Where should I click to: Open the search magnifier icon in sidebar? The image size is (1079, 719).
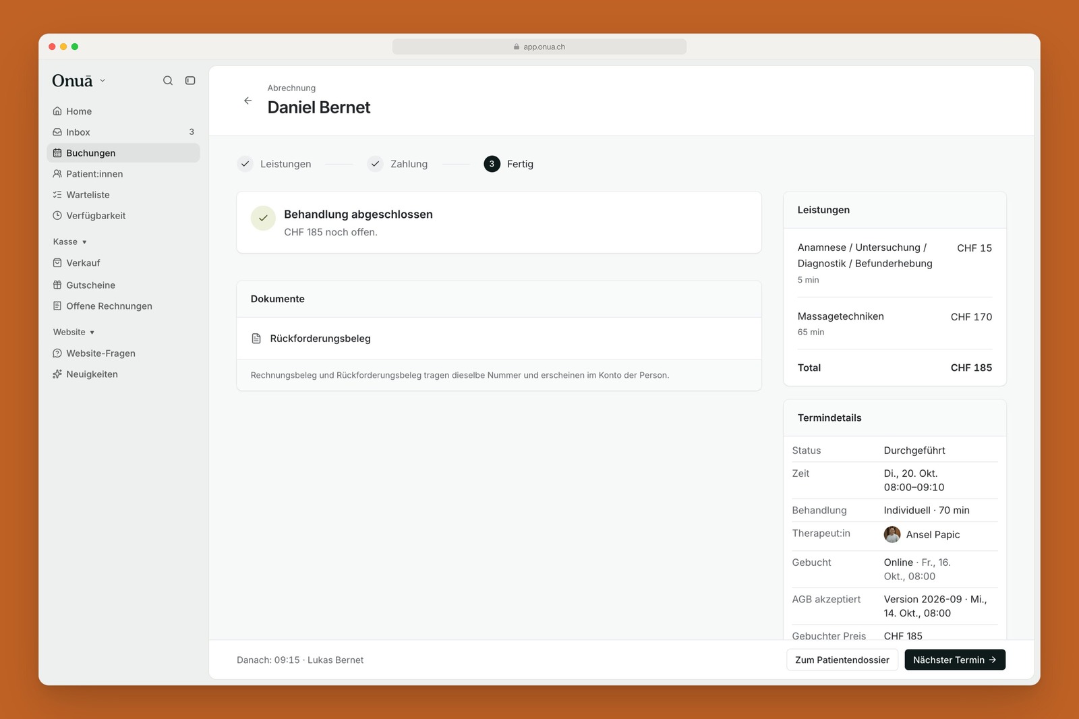click(x=168, y=80)
